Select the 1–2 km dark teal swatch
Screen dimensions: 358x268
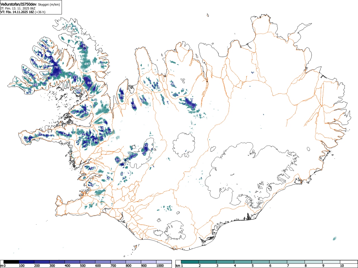pyautogui.click(x=190, y=262)
